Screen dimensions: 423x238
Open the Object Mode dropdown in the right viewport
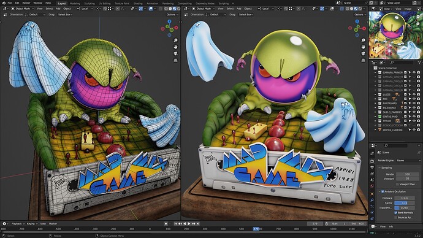(204, 9)
